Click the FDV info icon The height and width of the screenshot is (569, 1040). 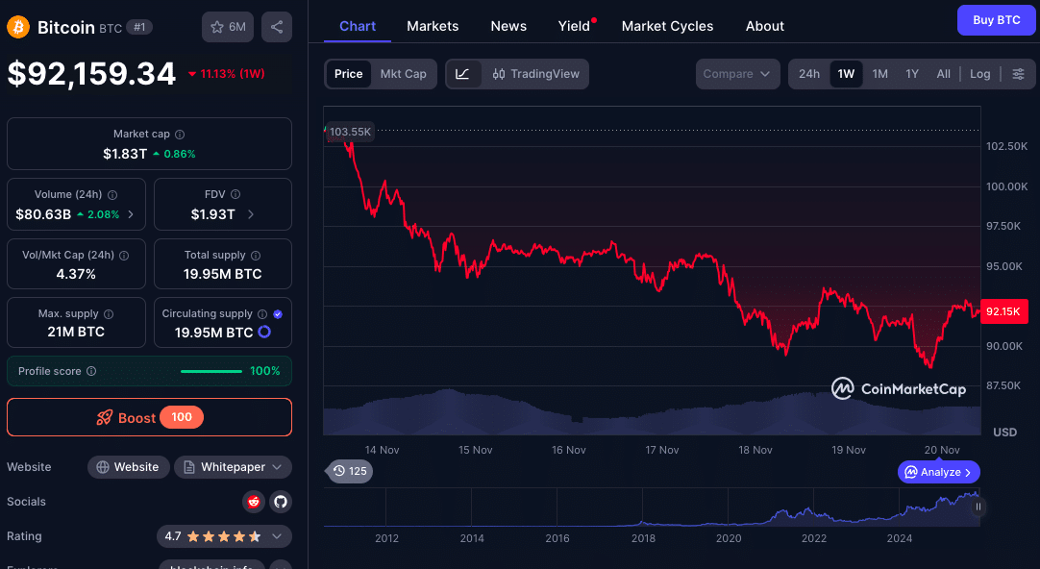(x=235, y=194)
